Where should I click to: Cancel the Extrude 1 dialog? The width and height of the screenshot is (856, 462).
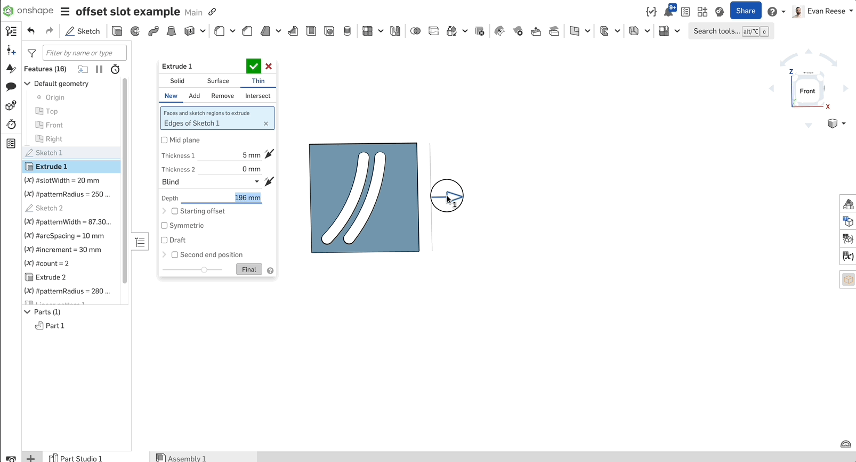coord(269,67)
